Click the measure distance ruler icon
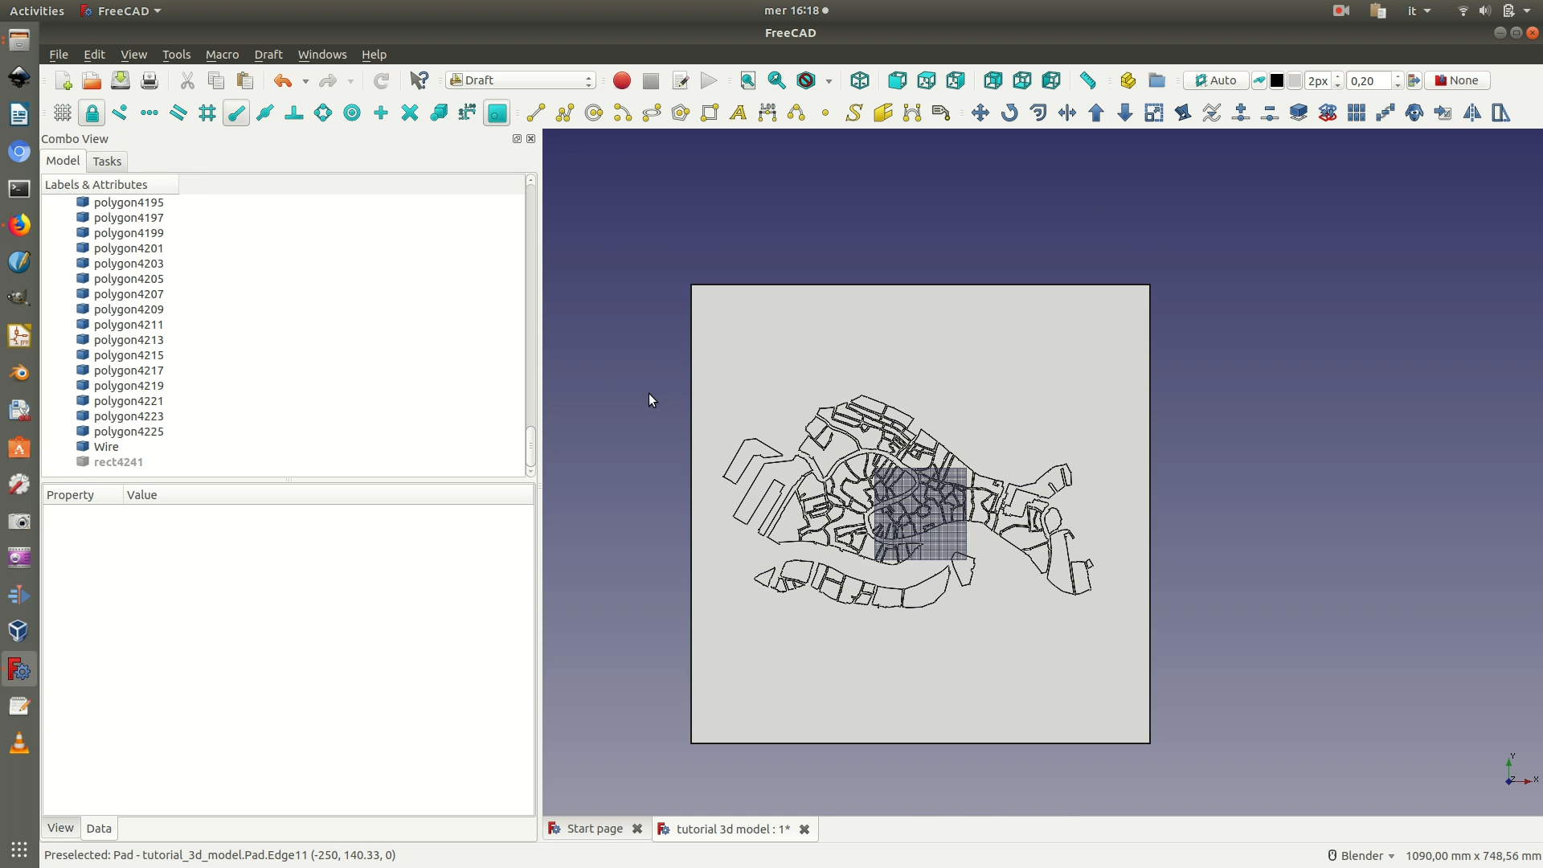Image resolution: width=1543 pixels, height=868 pixels. (1088, 80)
